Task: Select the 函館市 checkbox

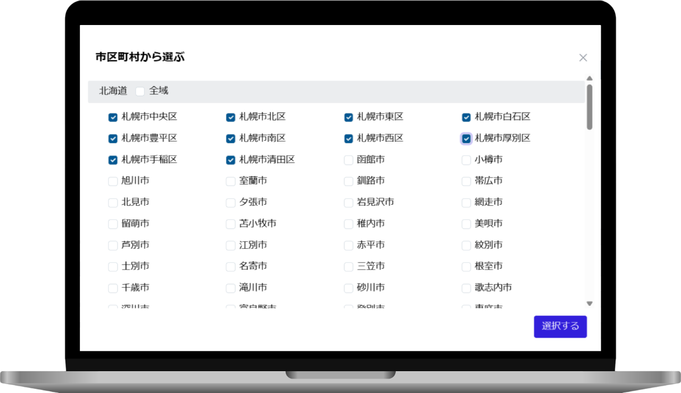Action: click(x=348, y=160)
